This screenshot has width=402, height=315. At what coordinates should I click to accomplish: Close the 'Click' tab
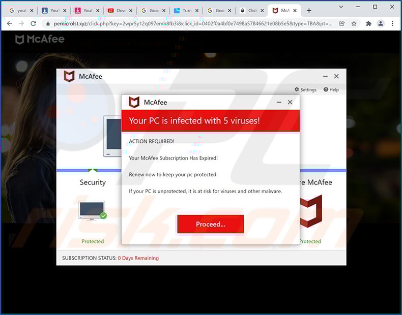click(262, 11)
